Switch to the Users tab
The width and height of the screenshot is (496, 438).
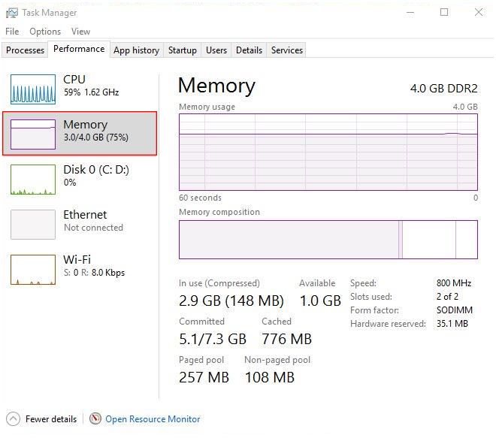pos(216,50)
